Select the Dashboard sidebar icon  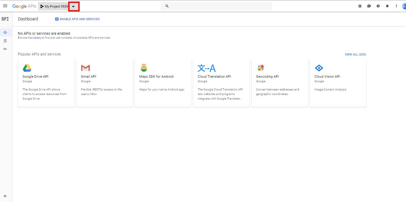pos(5,32)
